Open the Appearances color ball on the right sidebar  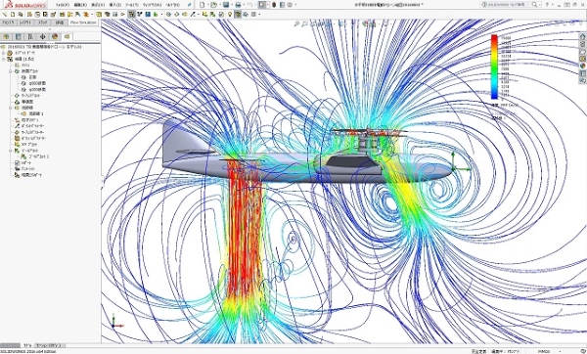tap(582, 66)
